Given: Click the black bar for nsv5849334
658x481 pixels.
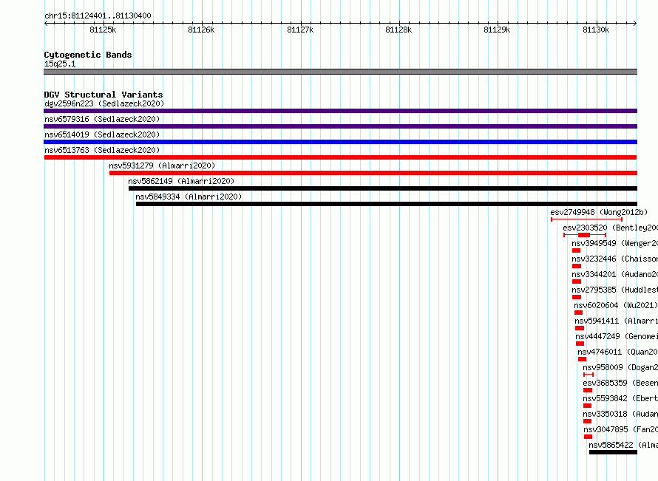Looking at the screenshot, I should (387, 204).
